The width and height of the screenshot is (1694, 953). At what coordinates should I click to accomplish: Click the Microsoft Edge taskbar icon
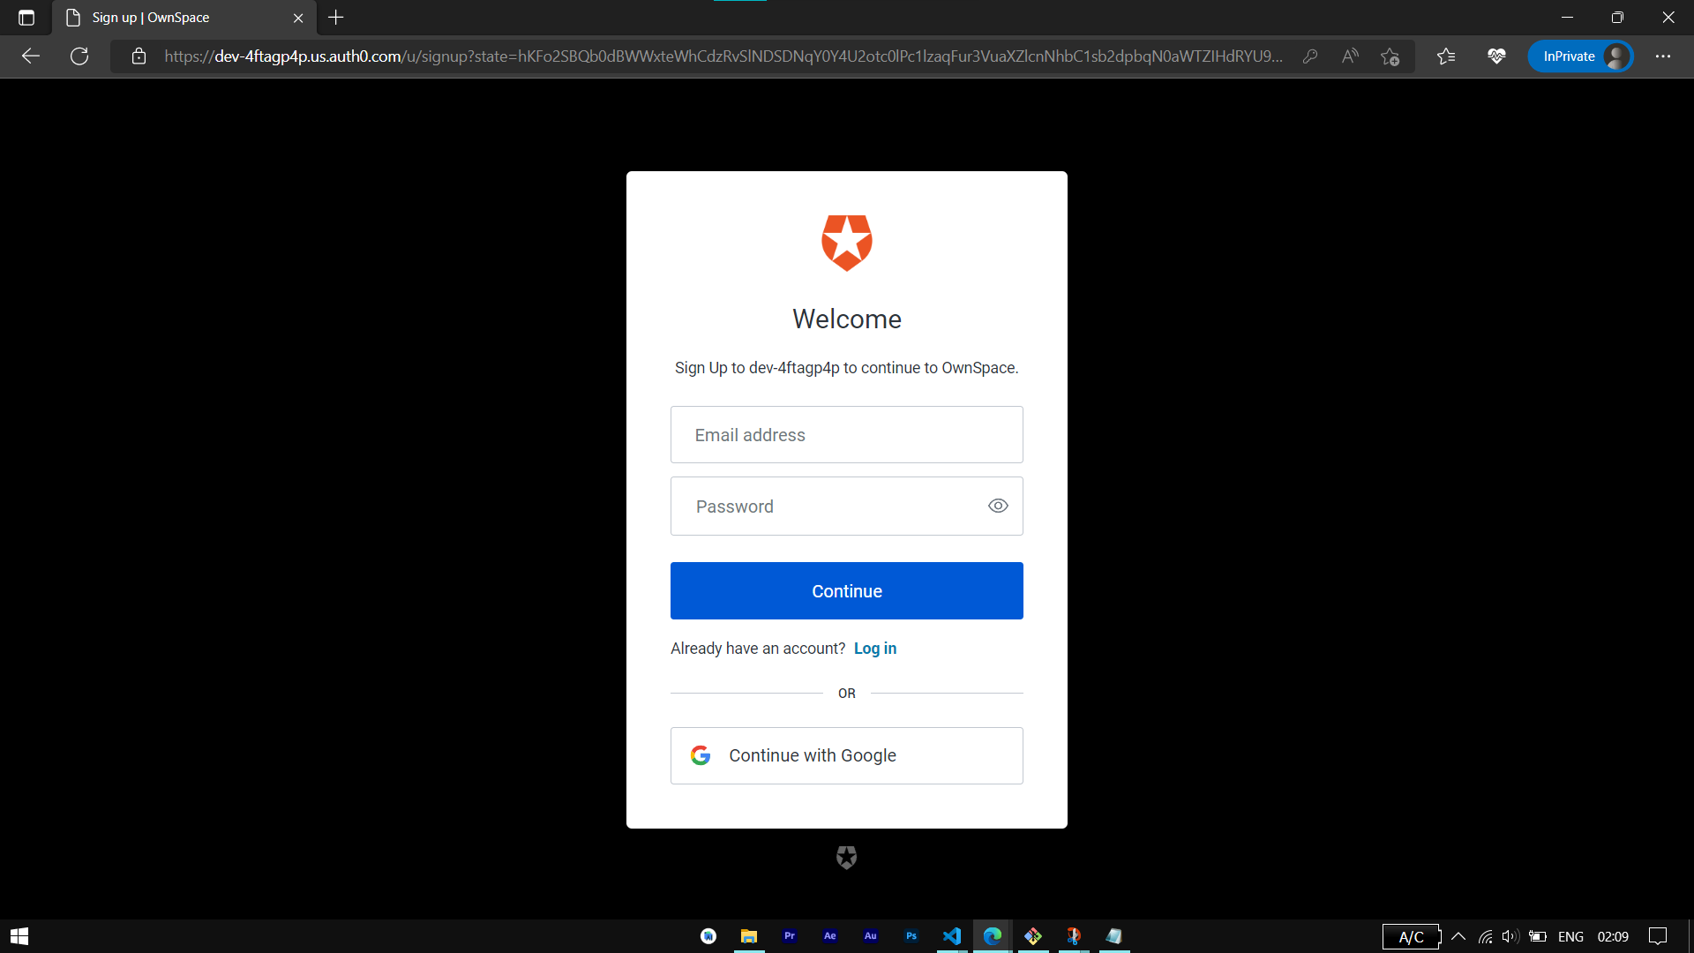tap(992, 935)
